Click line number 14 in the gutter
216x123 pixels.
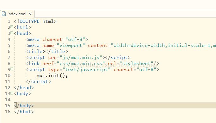(x=8, y=100)
